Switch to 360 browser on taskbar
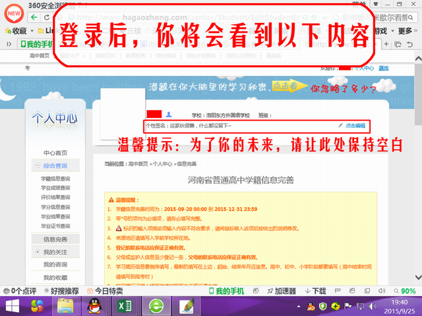422x316 pixels. point(156,306)
